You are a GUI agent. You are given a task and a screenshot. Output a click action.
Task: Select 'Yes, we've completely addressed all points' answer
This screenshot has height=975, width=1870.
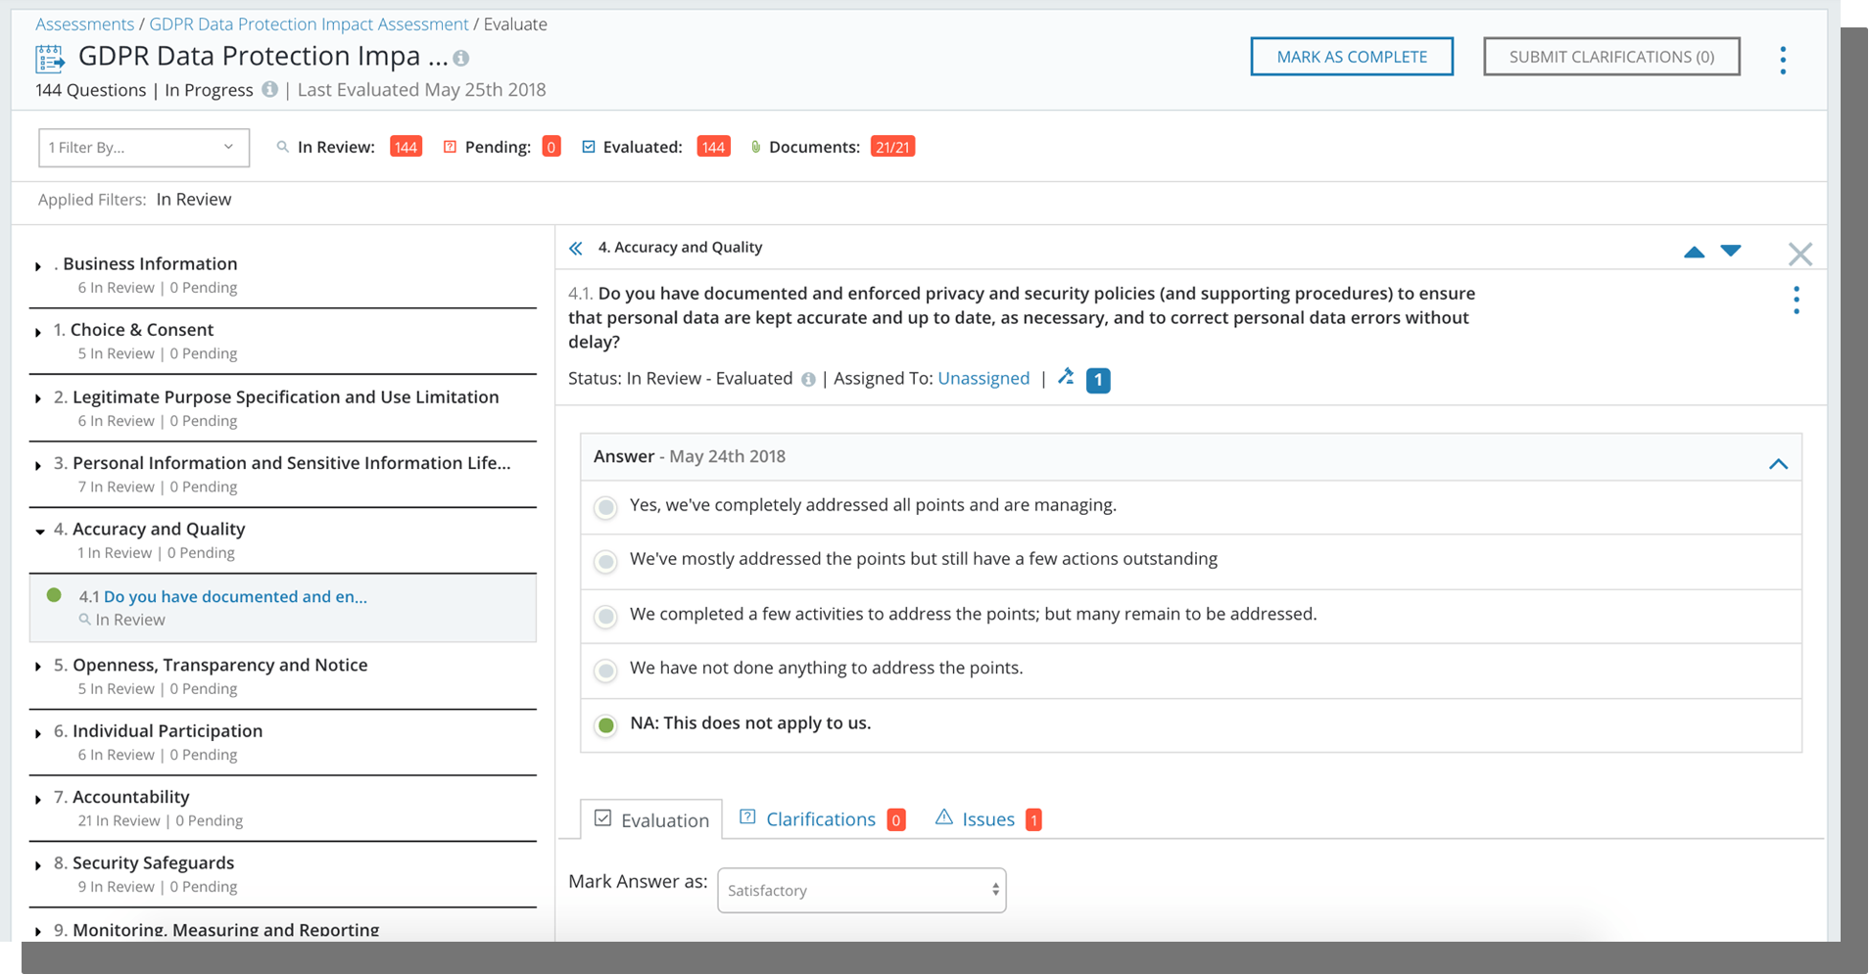[606, 507]
